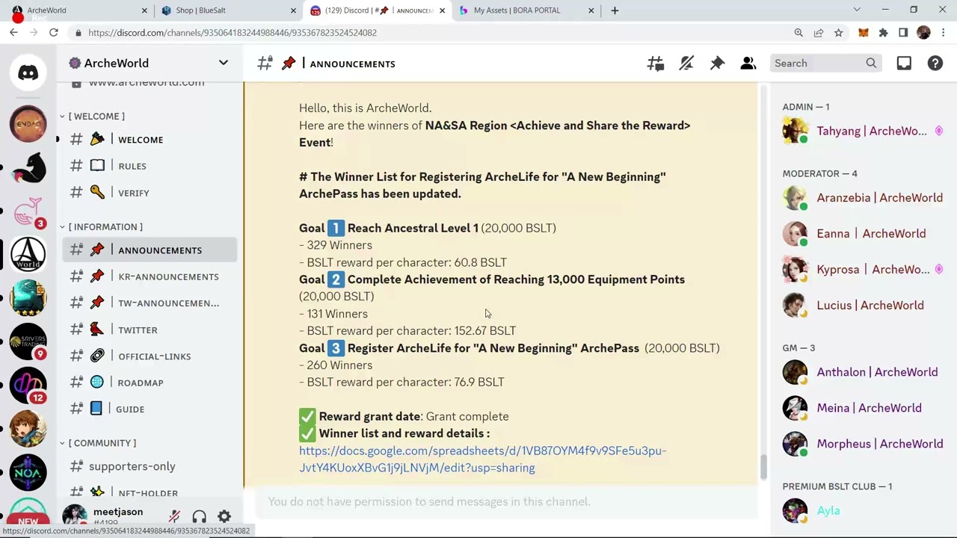The image size is (957, 538).
Task: Click the browser address bar URL
Action: (x=233, y=33)
